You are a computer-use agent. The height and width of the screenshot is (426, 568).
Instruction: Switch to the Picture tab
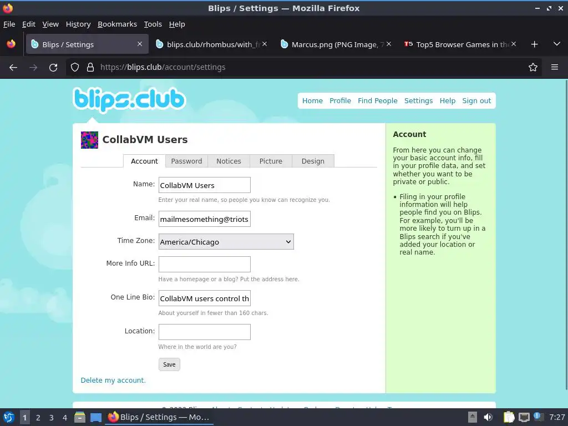271,161
